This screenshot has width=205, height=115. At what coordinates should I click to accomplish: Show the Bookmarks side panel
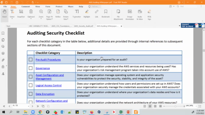(x=3, y=33)
